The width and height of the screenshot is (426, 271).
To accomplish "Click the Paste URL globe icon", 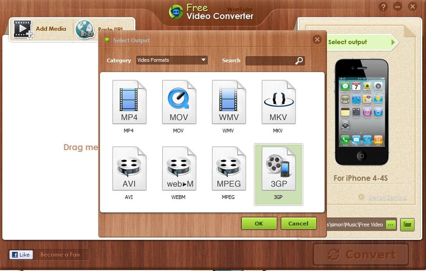I will (85, 29).
